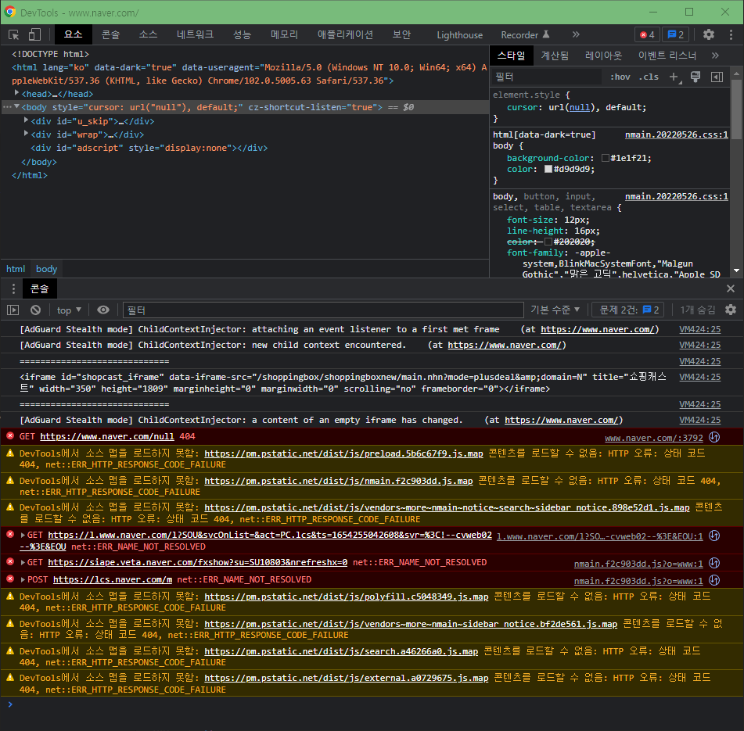This screenshot has width=744, height=731.
Task: Open the www.naver.com/:3792 source link
Action: (654, 438)
